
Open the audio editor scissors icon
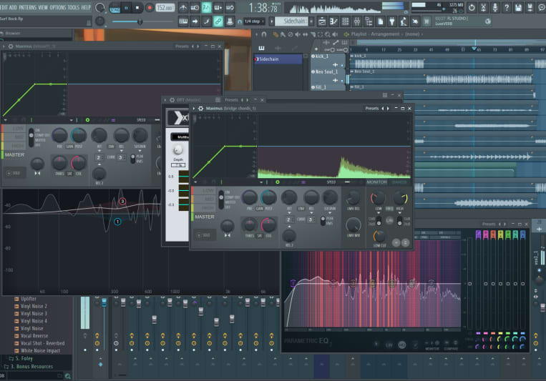[x=483, y=7]
